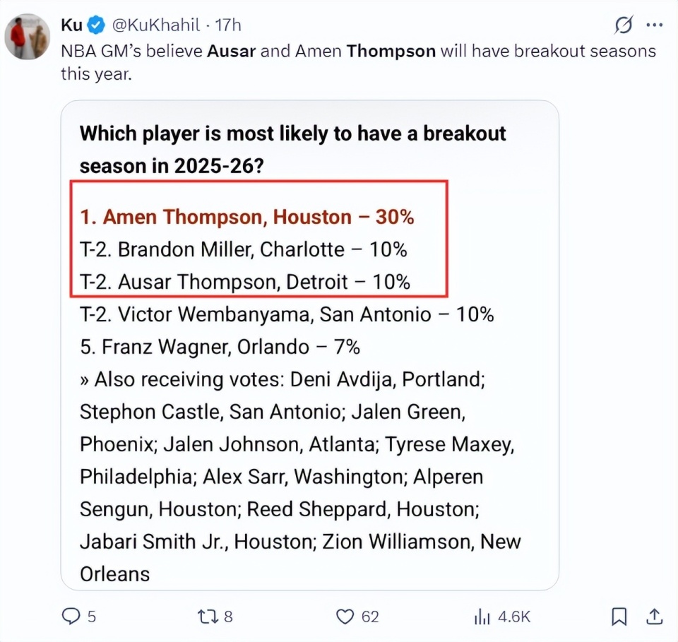Viewport: 678px width, 642px height.
Task: Click the views bar chart icon
Action: [482, 617]
